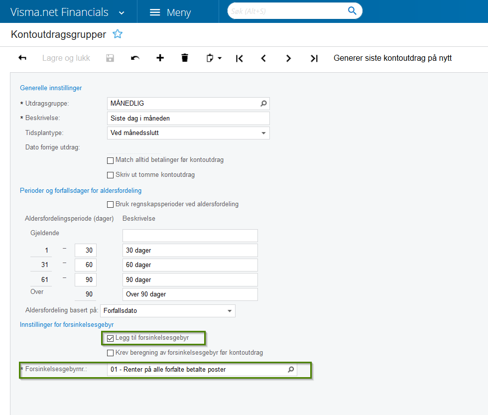Viewport: 488px width, 415px height.
Task: Click the undo icon in toolbar
Action: point(135,58)
